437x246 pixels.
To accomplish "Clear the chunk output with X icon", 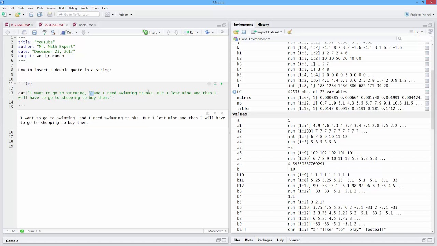I will 222,113.
